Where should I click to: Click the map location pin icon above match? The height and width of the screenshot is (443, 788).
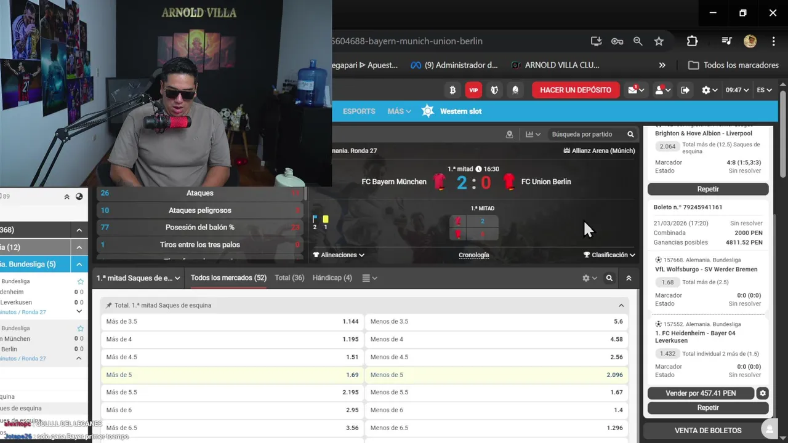pos(509,134)
